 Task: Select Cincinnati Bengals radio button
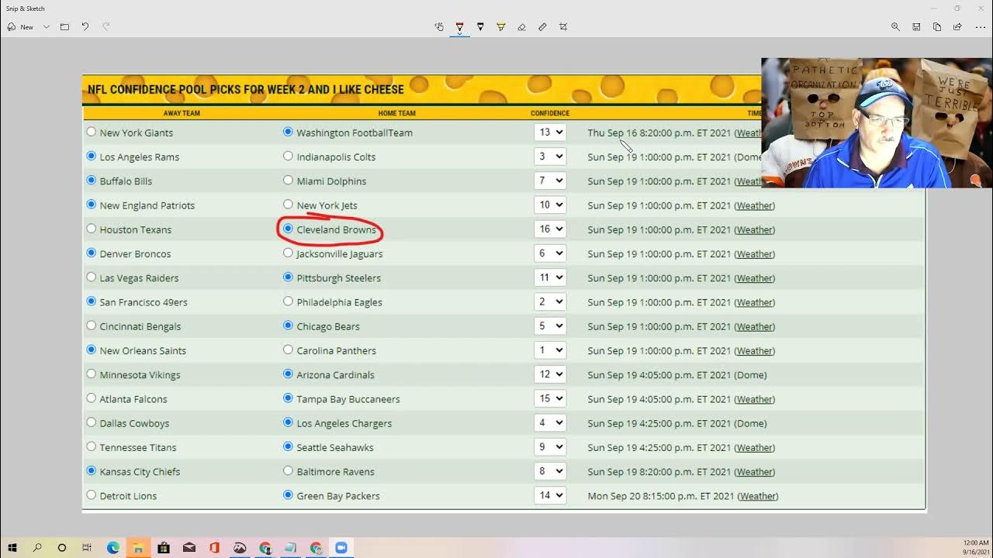point(92,325)
